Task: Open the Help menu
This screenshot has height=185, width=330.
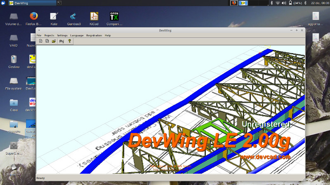Action: click(108, 35)
